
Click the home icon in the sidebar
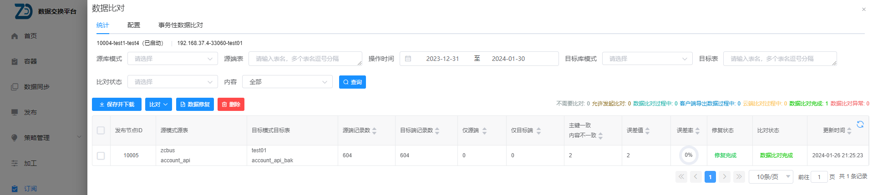click(x=15, y=36)
